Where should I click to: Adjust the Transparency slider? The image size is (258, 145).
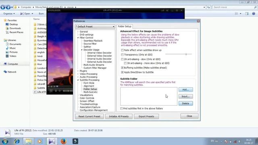coord(186,54)
